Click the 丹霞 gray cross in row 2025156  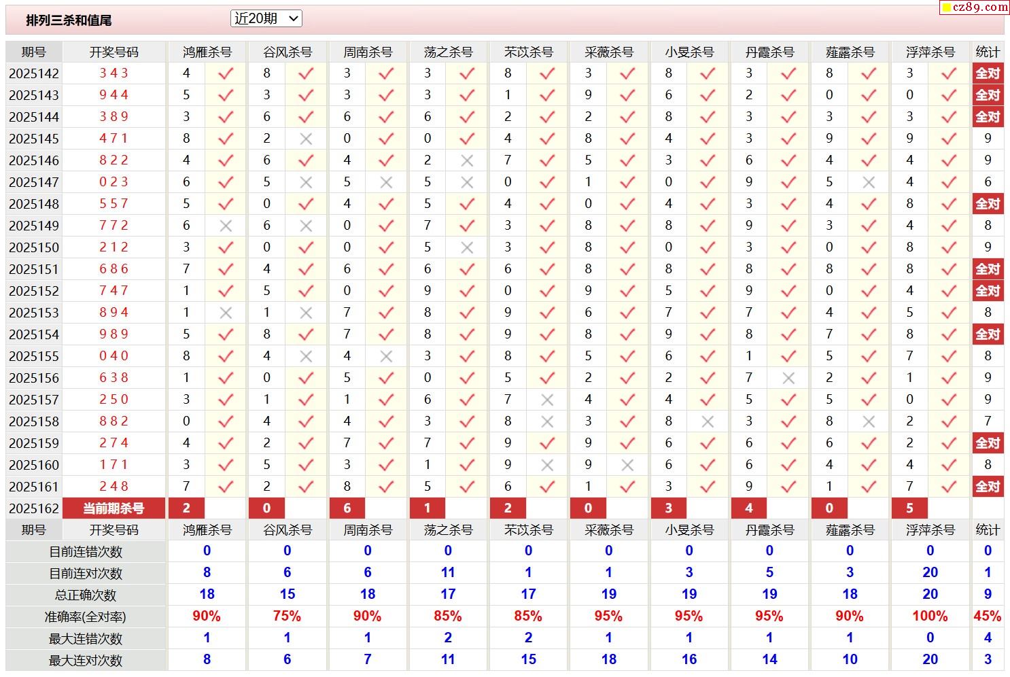point(788,378)
